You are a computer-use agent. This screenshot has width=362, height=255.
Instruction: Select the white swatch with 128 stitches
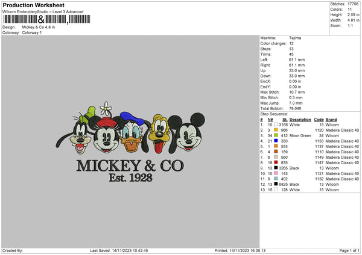pos(276,189)
